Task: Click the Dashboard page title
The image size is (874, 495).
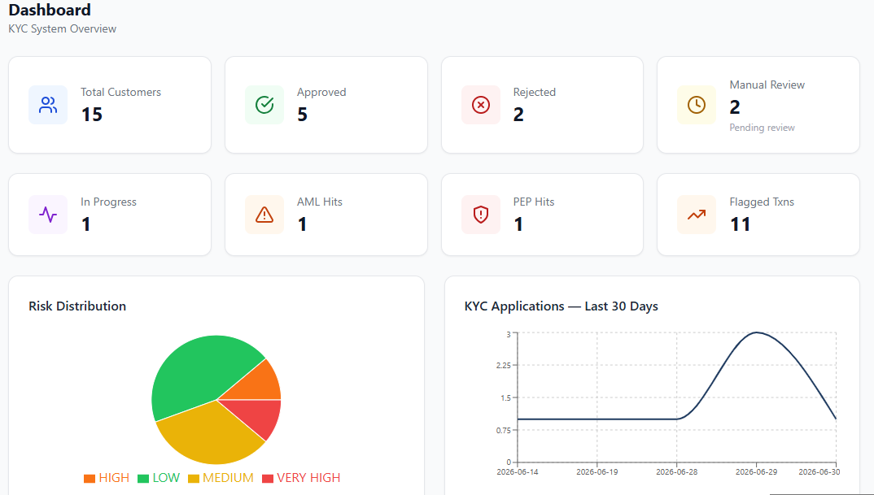Action: coord(50,10)
